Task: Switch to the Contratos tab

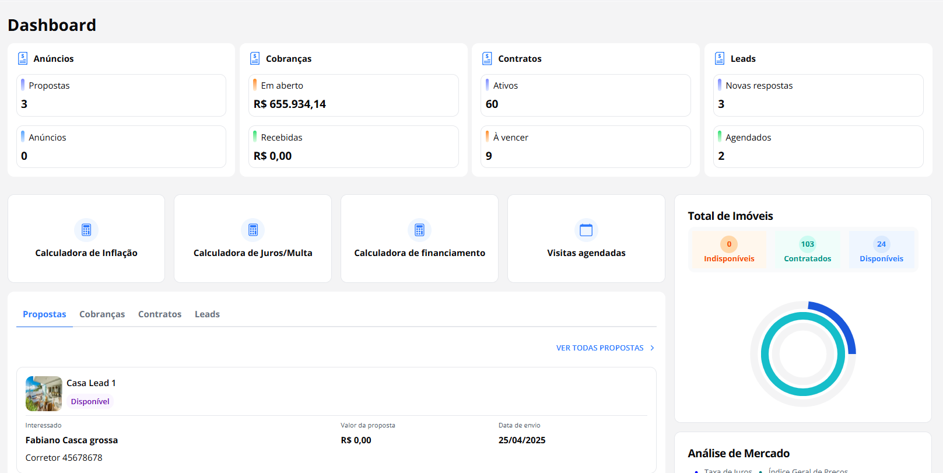Action: [x=160, y=314]
